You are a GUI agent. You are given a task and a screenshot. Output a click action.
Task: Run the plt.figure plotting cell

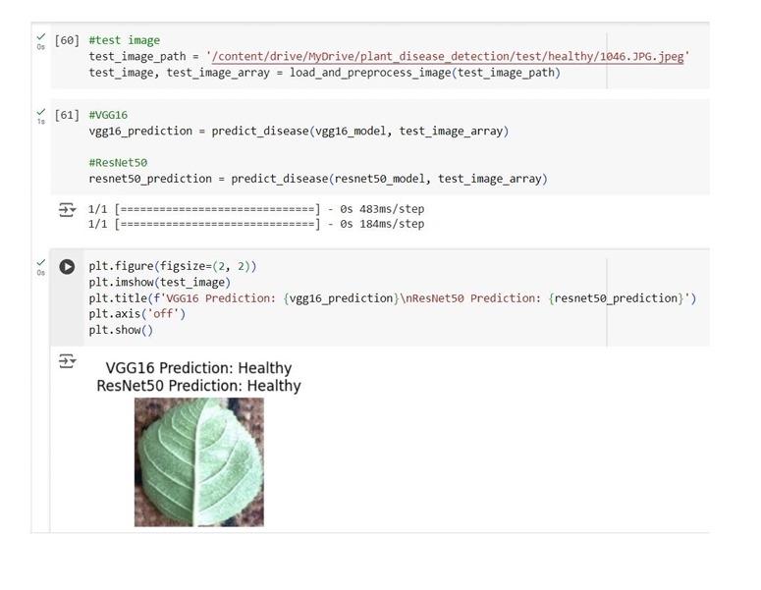coord(67,266)
